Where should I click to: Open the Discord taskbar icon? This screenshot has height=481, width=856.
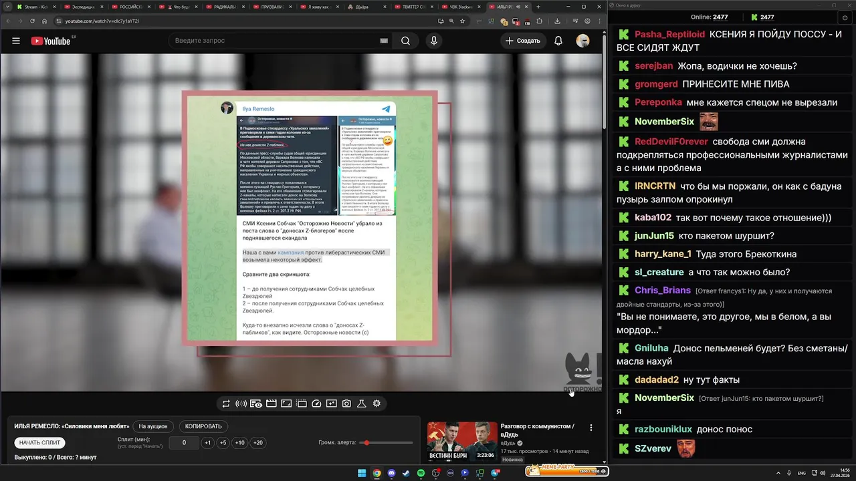(x=391, y=473)
